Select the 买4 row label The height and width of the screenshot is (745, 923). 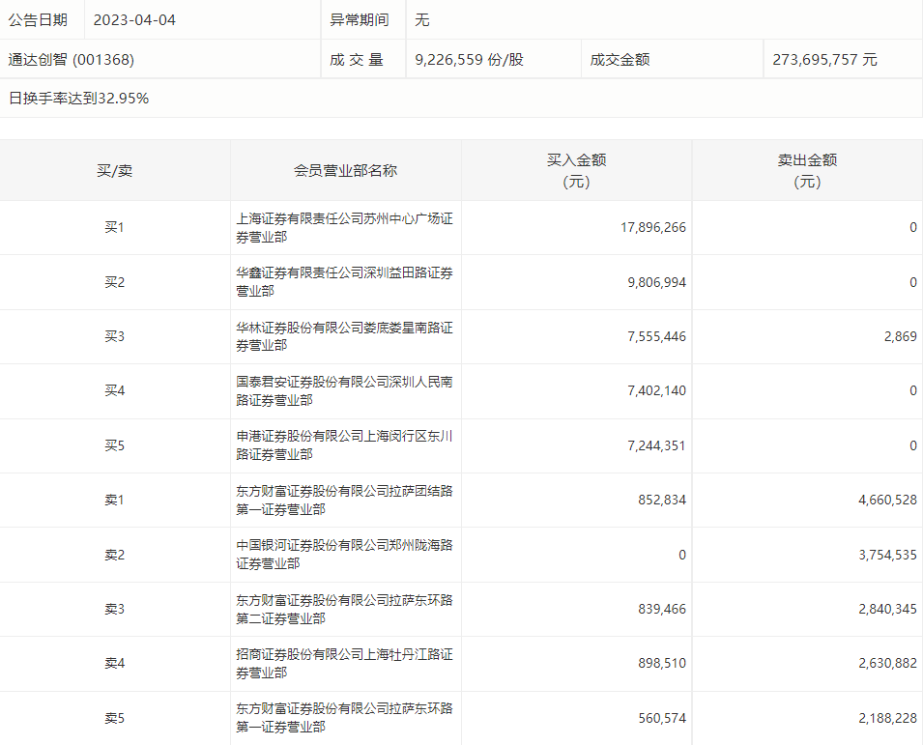[115, 390]
